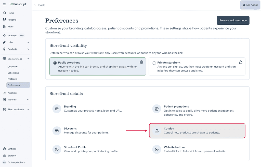Screen dimensions: 261x167
Task: Click the Ask Assist button
Action: [x=250, y=5]
